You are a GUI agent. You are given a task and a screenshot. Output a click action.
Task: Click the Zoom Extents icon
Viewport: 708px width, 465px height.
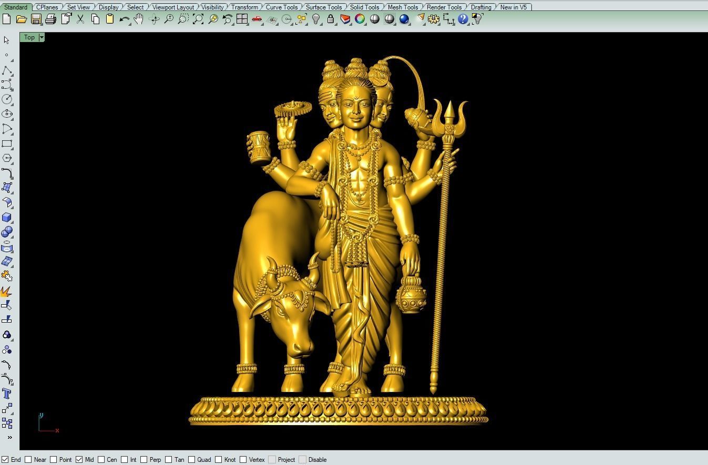[x=198, y=19]
